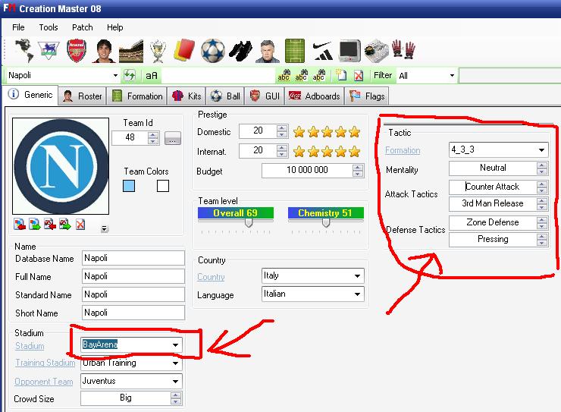Click the Training Stadium link
561x412 pixels.
tap(45, 363)
